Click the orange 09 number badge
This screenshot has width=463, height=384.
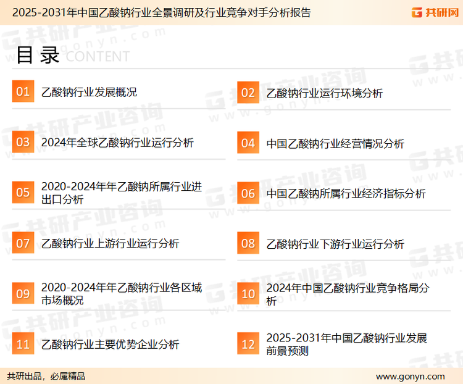point(23,293)
